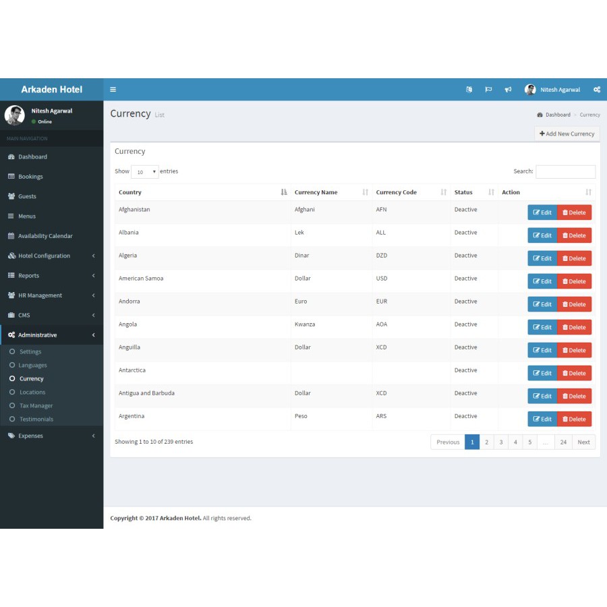Open the gears settings icon in top bar

pos(596,90)
